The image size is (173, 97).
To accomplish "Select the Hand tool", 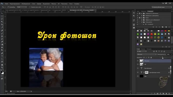I will (2, 65).
